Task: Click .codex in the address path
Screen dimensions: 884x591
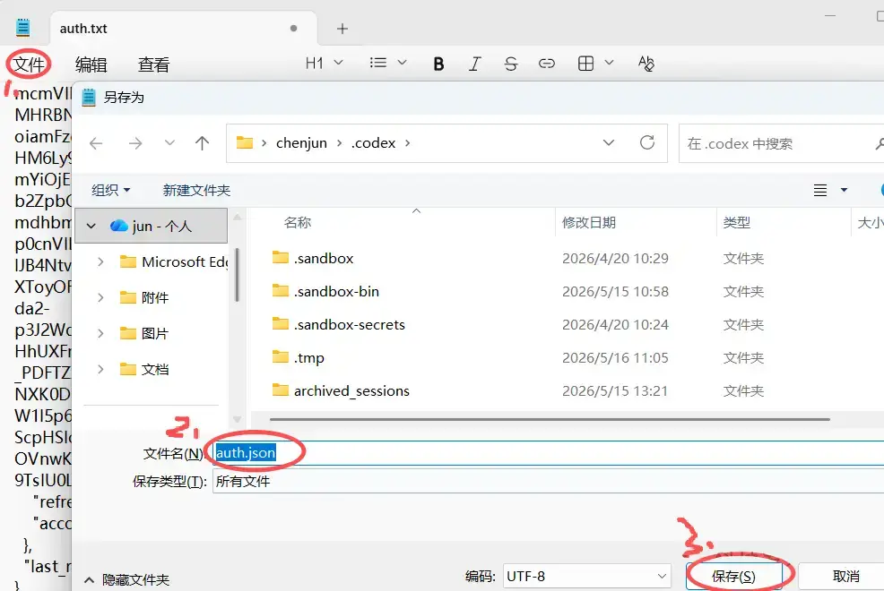Action: [x=373, y=143]
